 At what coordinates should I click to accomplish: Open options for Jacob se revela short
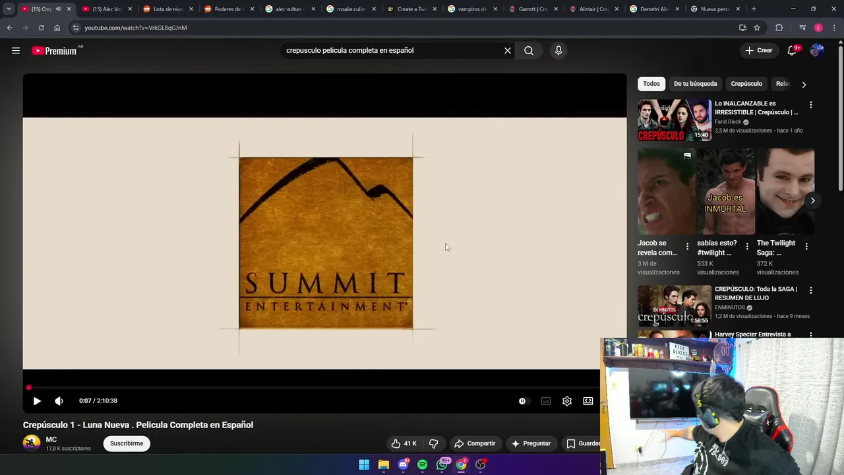tap(687, 246)
